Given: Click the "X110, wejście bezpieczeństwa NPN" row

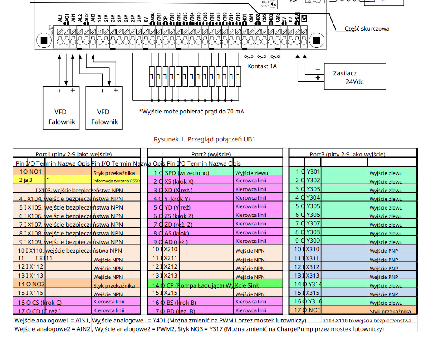Looking at the screenshot, I should (x=75, y=250).
